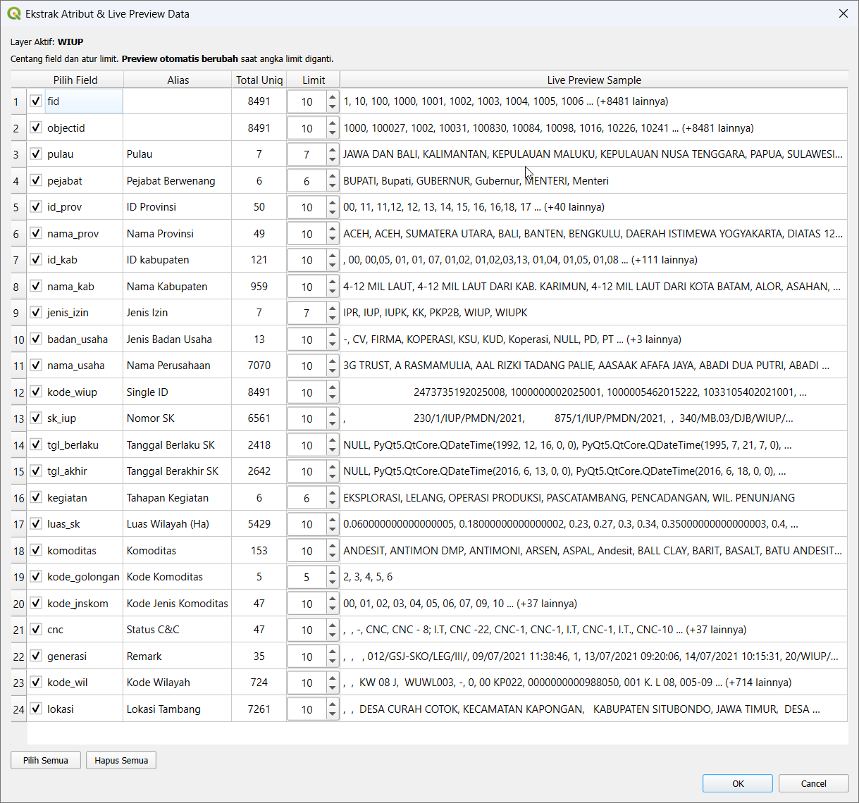Decrease limit for kode_golongan field
The image size is (859, 803).
[x=332, y=582]
